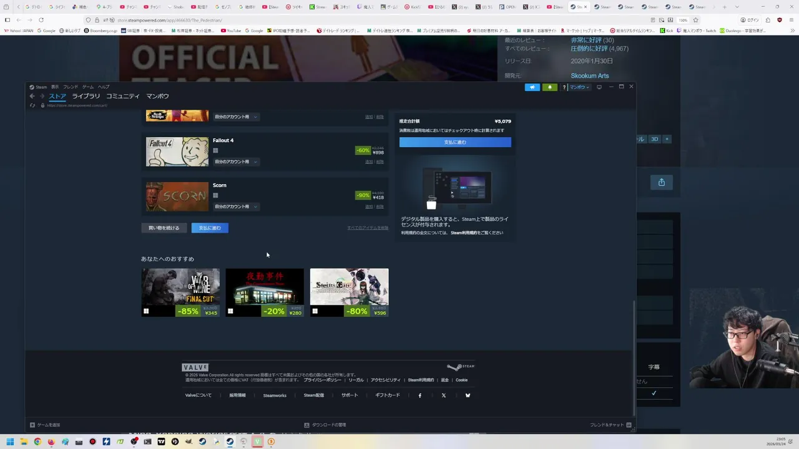
Task: Click the YouTube bookmark in the browser
Action: tap(230, 31)
